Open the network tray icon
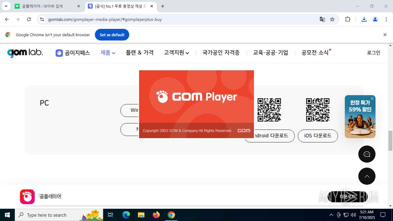Viewport: 393px width, 221px height. coord(346,215)
